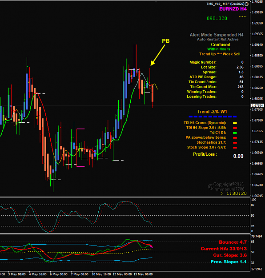Click the TDI H4 Cross (Dynamic) label
This screenshot has width=265, height=278.
(205, 123)
